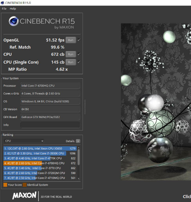The image size is (191, 202).
Task: Click the 99.6 % Ref. Match value
Action: [x=57, y=47]
